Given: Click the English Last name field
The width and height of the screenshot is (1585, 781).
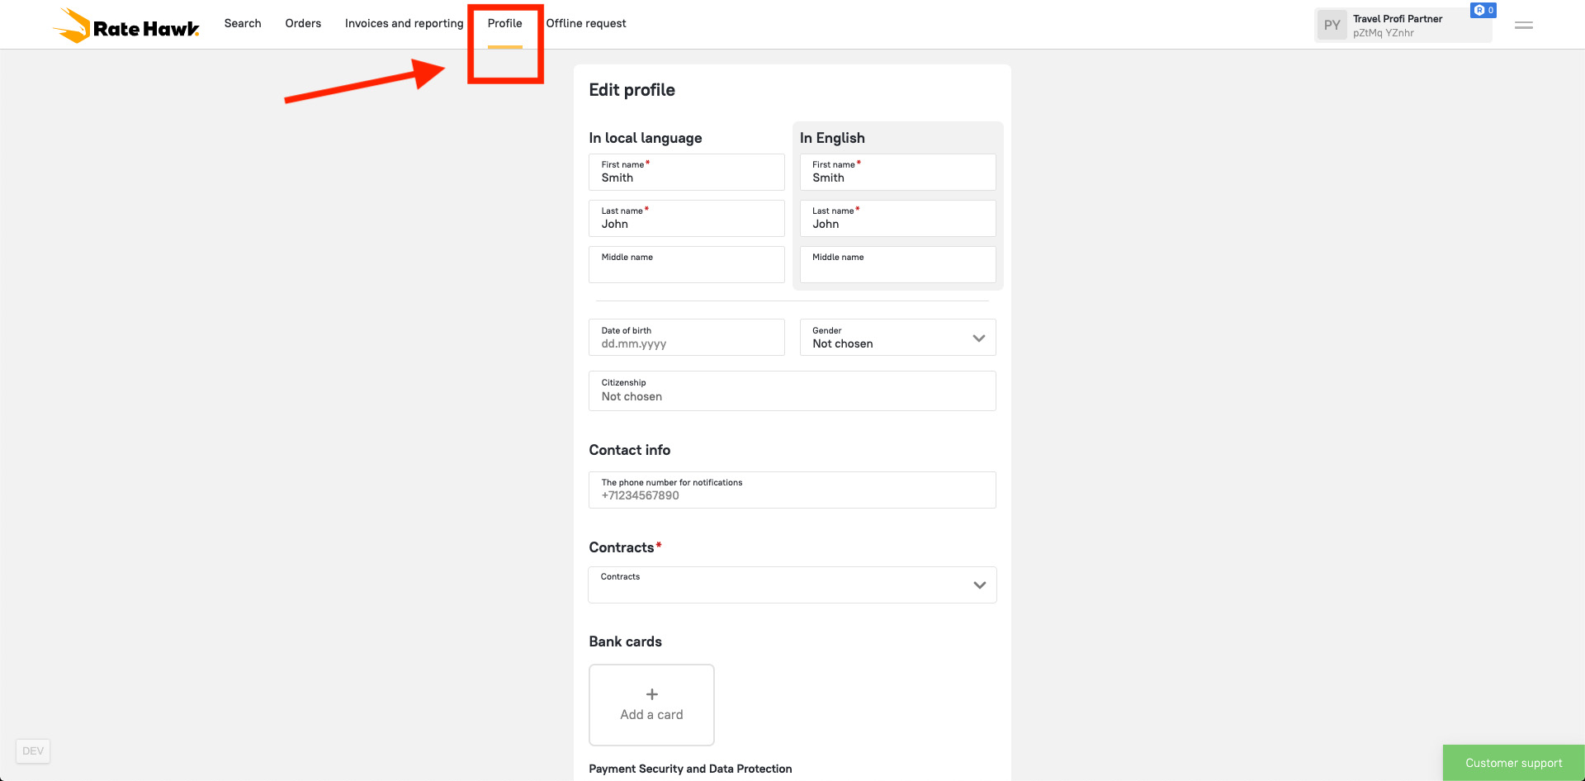Looking at the screenshot, I should [897, 219].
